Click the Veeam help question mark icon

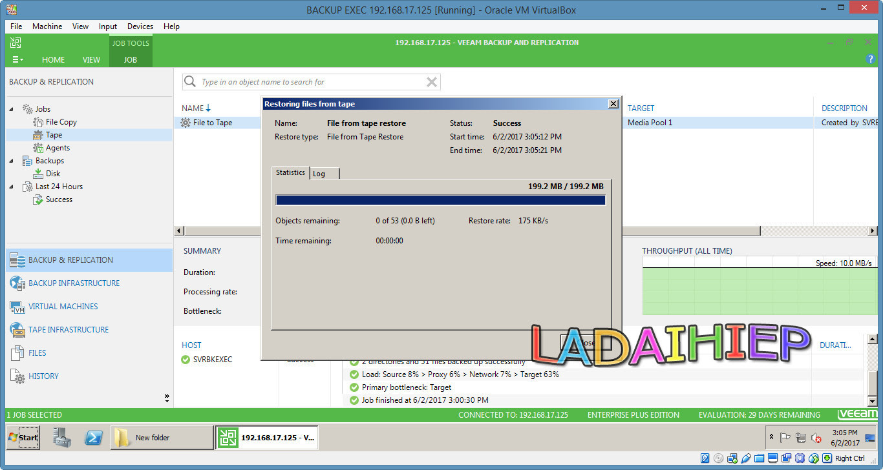870,59
